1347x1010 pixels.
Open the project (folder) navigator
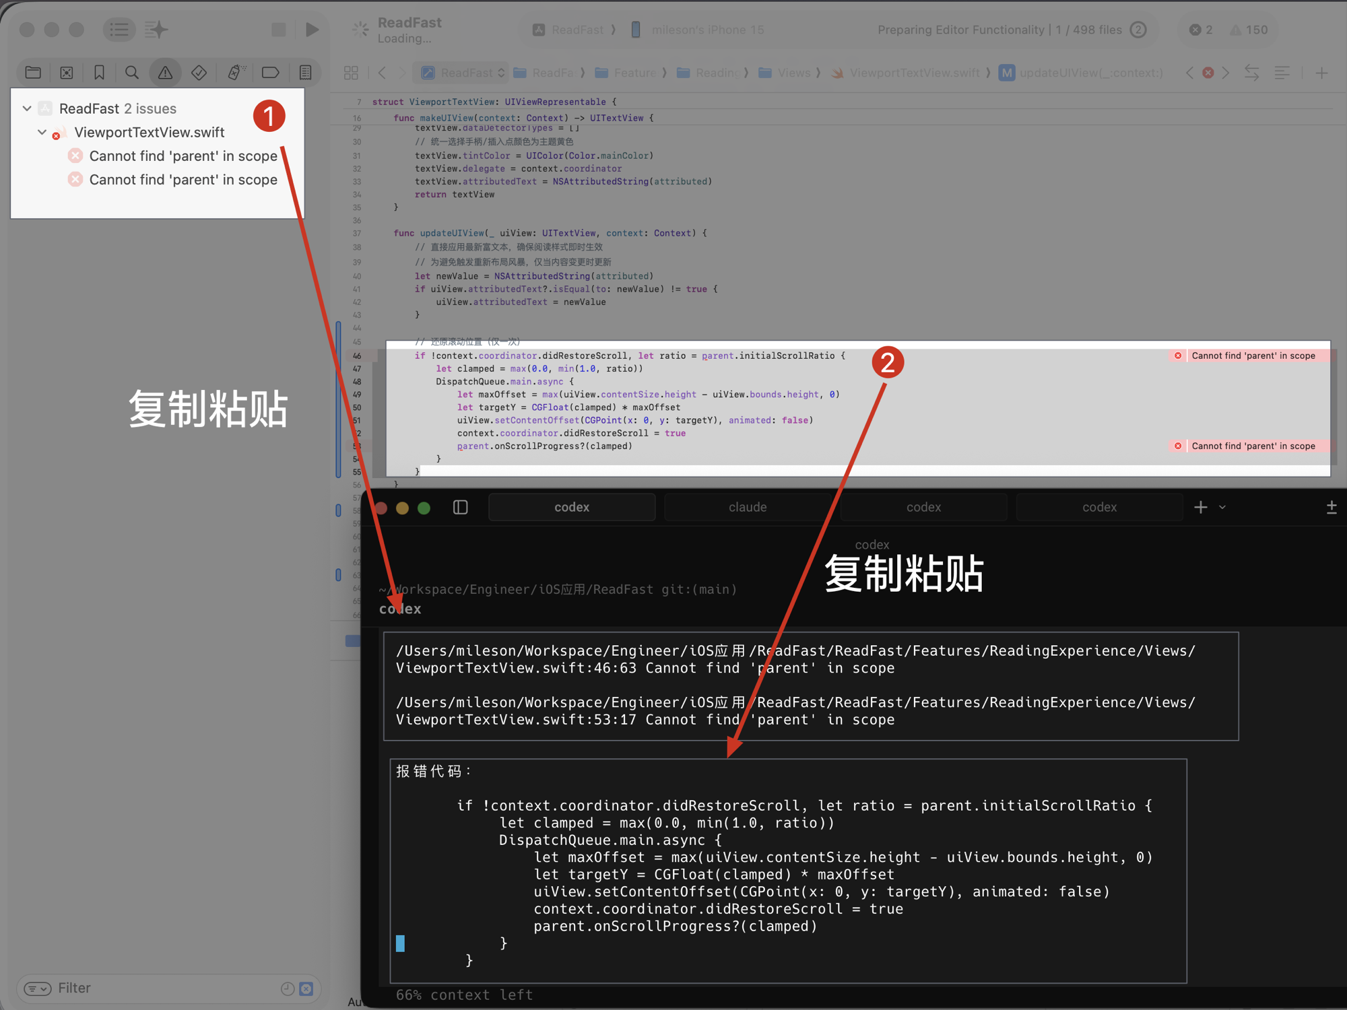pyautogui.click(x=33, y=72)
